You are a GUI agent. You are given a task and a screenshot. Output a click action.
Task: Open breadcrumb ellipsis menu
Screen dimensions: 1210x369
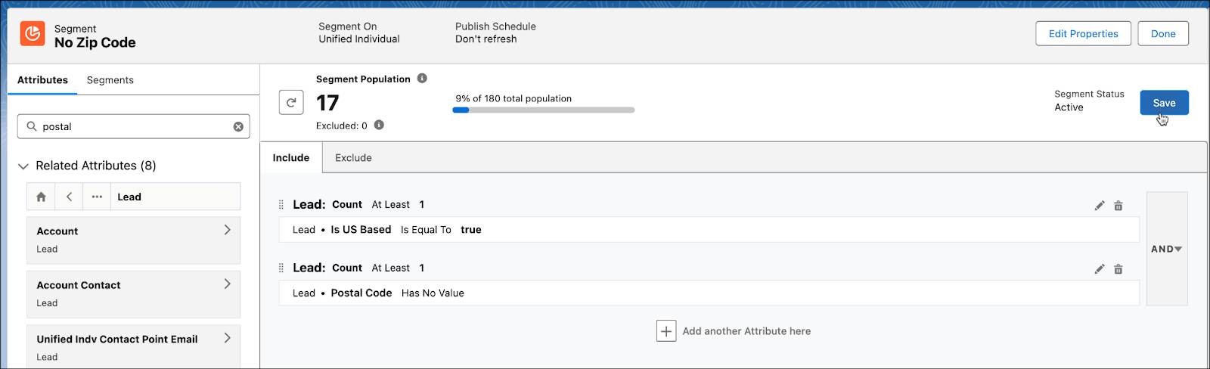97,197
